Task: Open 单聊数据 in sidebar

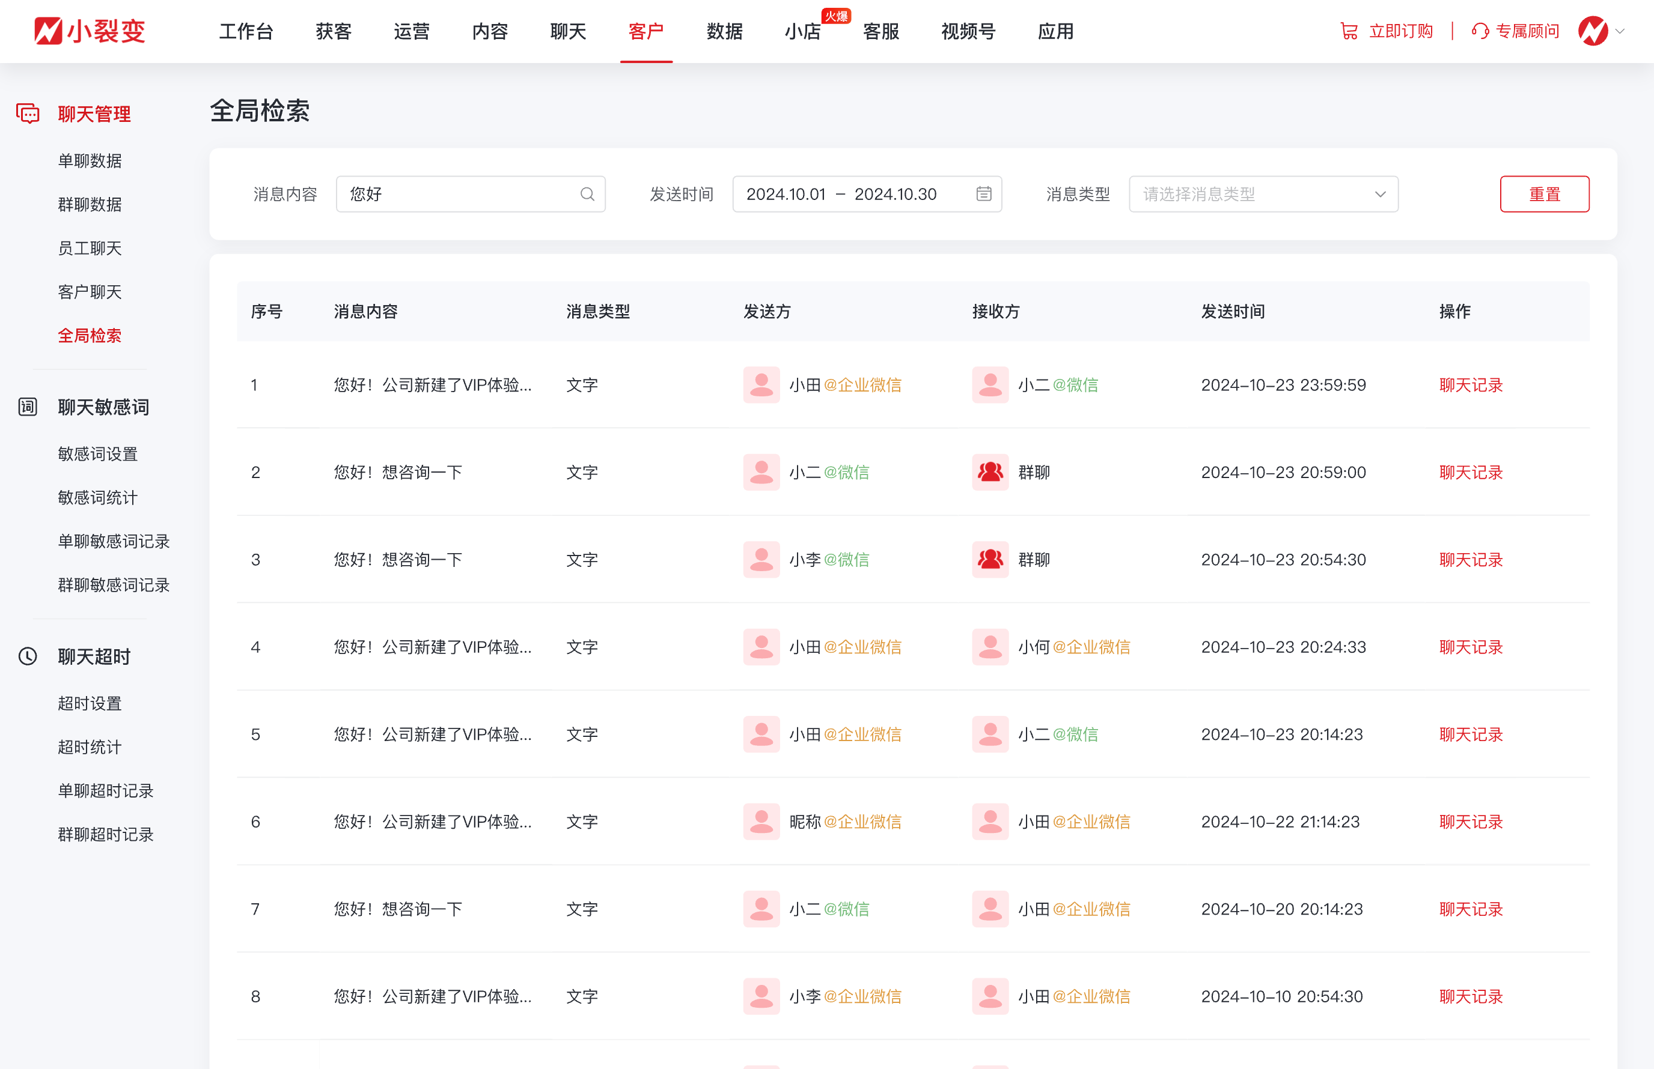Action: click(x=90, y=161)
